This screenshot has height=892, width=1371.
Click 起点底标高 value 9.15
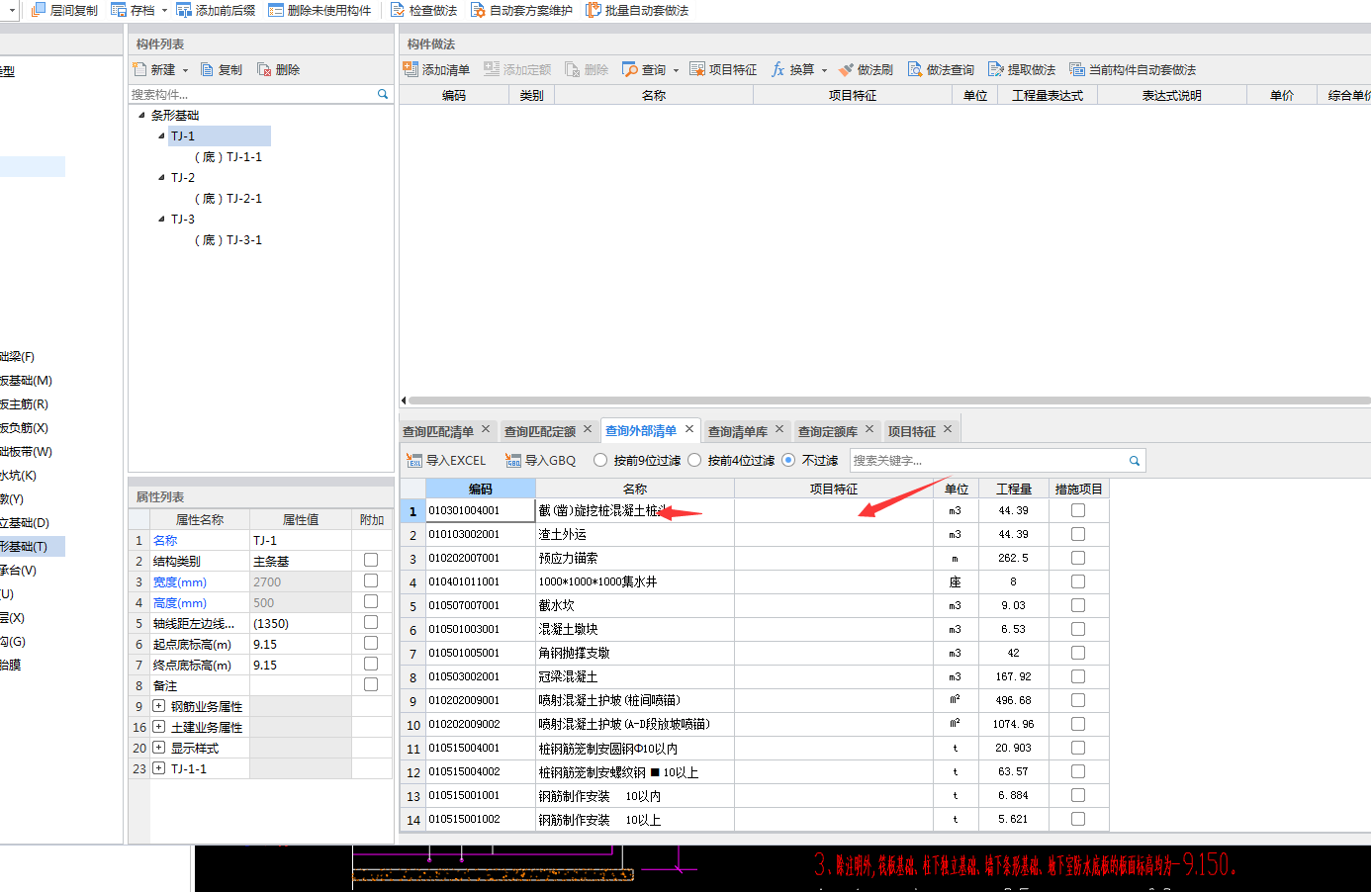click(300, 644)
